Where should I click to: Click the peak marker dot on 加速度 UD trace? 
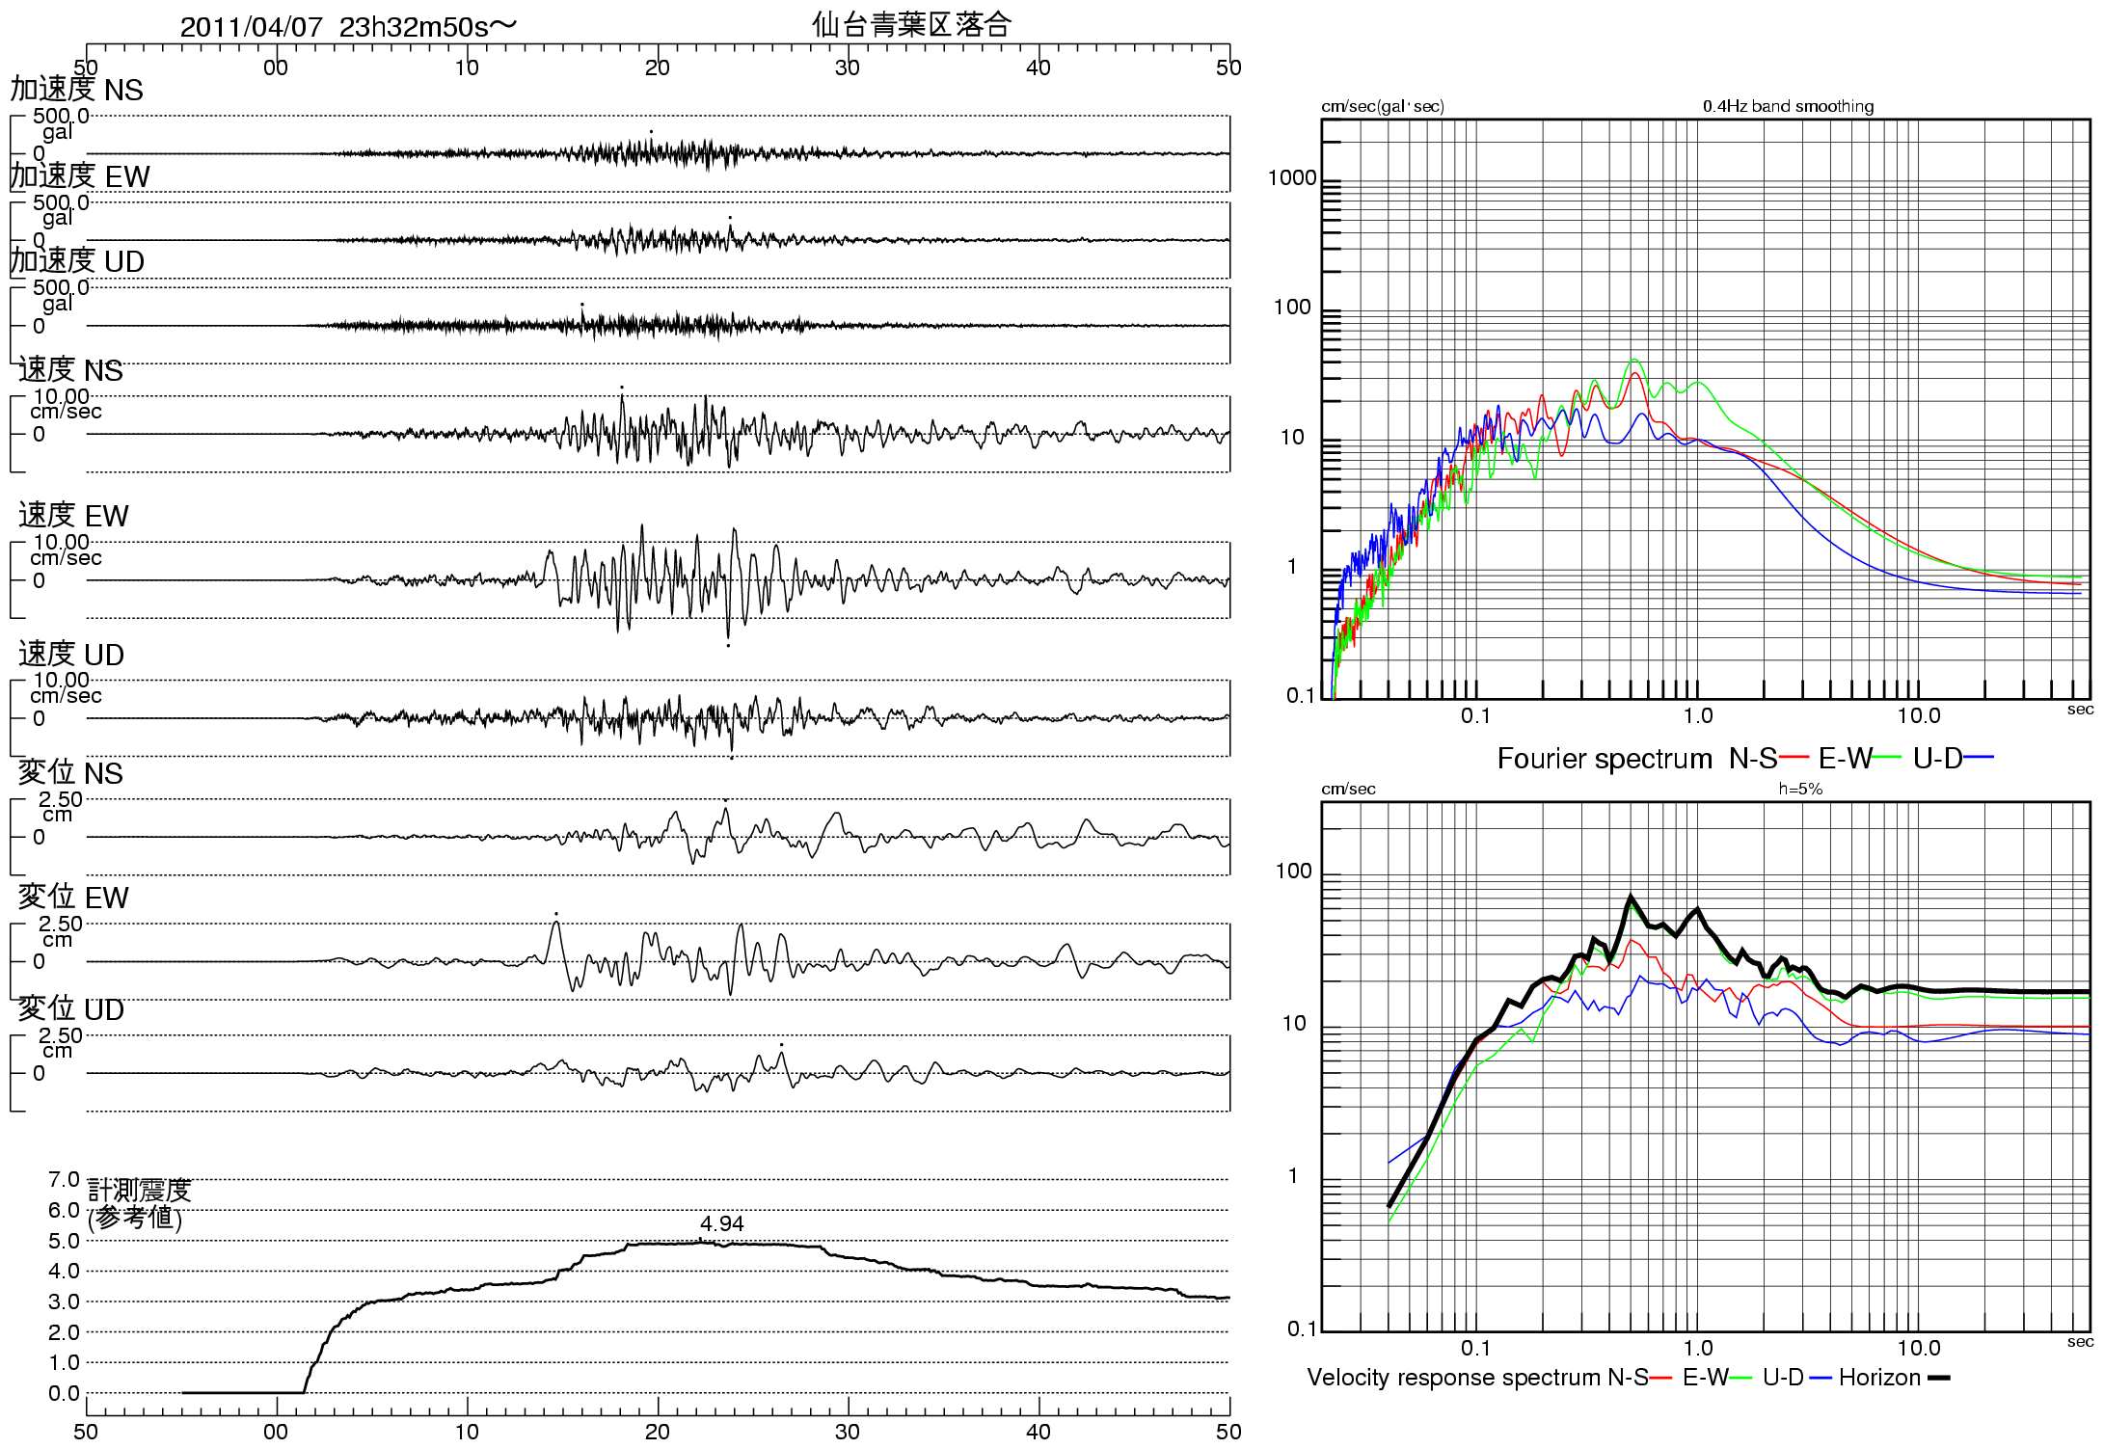[582, 304]
